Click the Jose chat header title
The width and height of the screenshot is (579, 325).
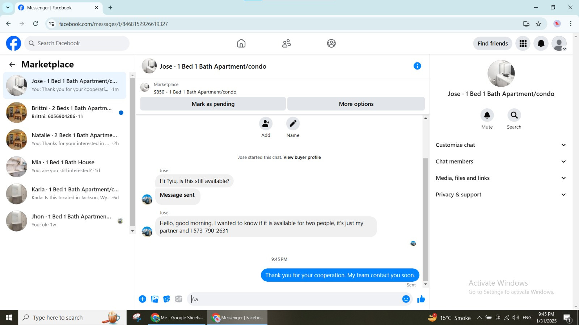point(213,66)
